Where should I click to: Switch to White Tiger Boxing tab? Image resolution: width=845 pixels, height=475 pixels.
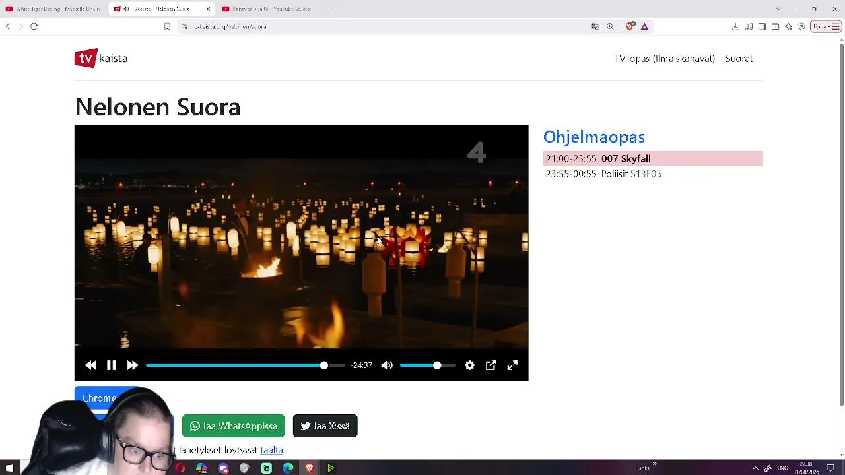[53, 9]
